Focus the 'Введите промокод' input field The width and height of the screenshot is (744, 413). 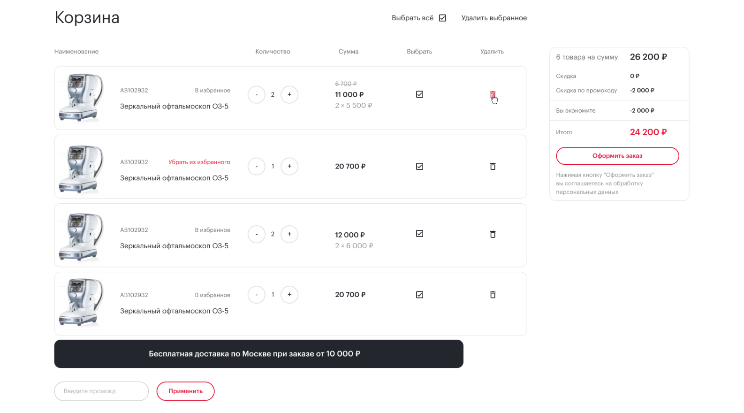pos(101,391)
